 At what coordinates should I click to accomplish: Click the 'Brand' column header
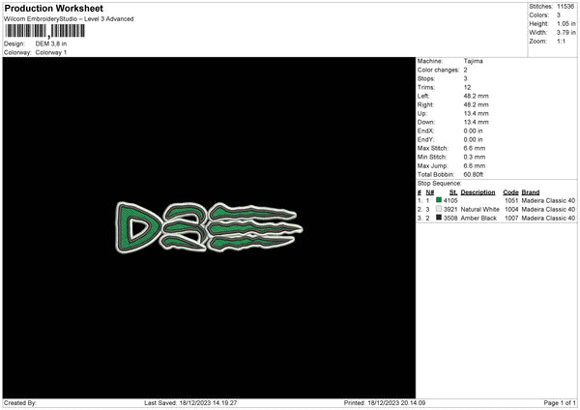pos(531,192)
